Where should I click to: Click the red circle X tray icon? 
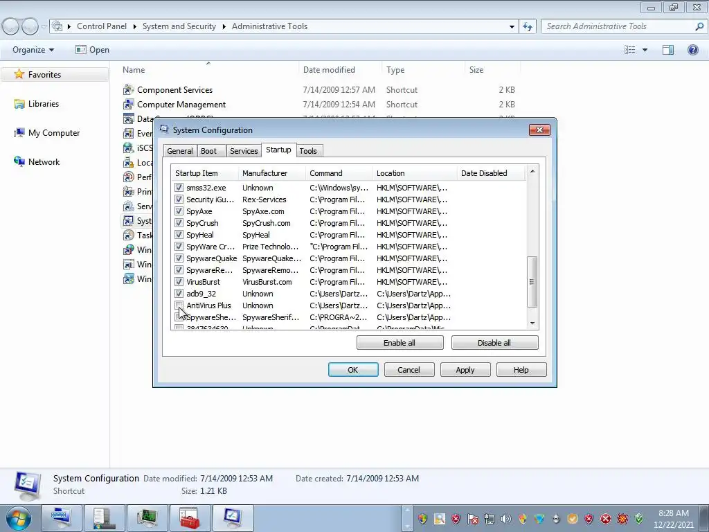click(x=605, y=519)
